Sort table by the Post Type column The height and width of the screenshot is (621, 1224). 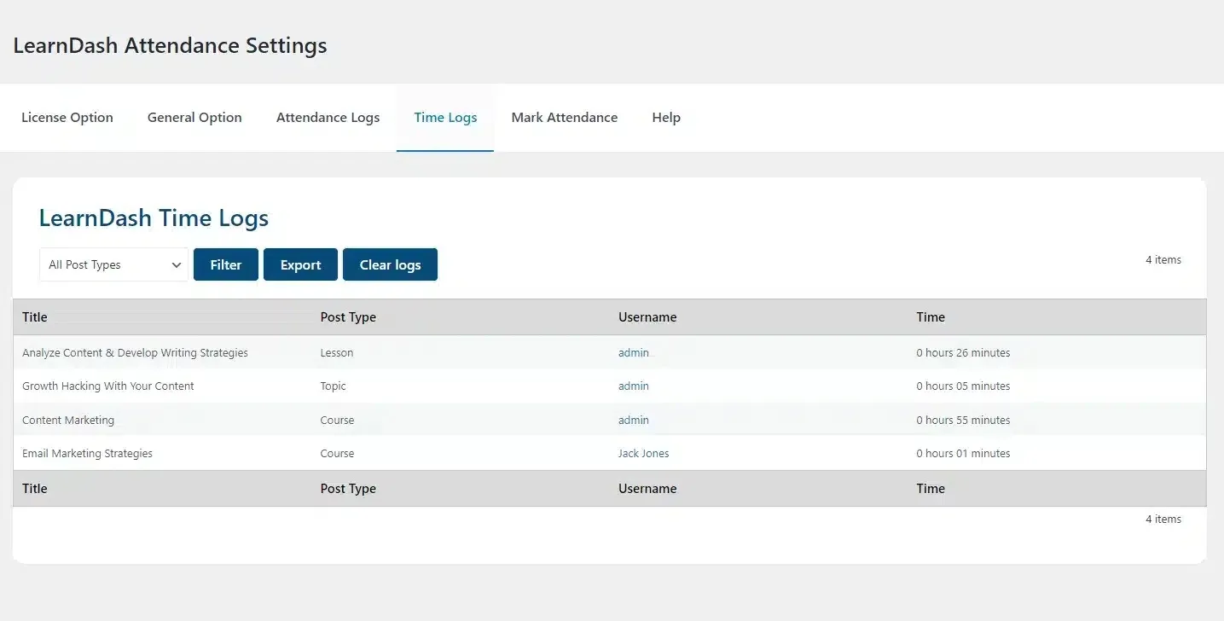coord(348,316)
